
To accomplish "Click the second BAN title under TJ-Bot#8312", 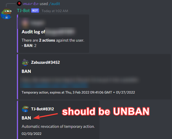I will (26, 118).
